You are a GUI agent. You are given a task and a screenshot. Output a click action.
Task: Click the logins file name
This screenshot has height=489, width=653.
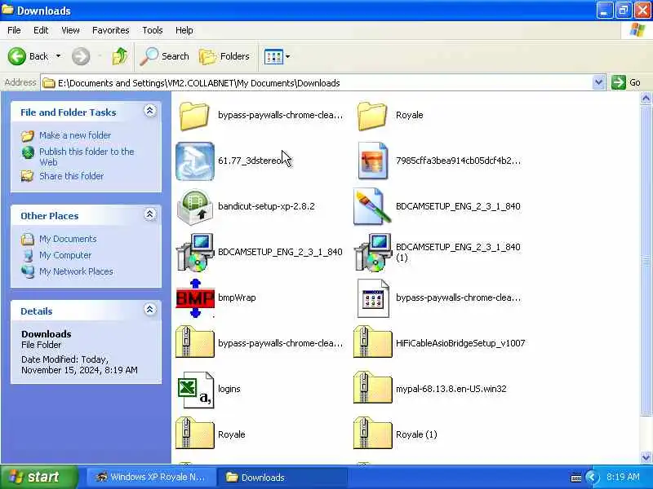[229, 389]
